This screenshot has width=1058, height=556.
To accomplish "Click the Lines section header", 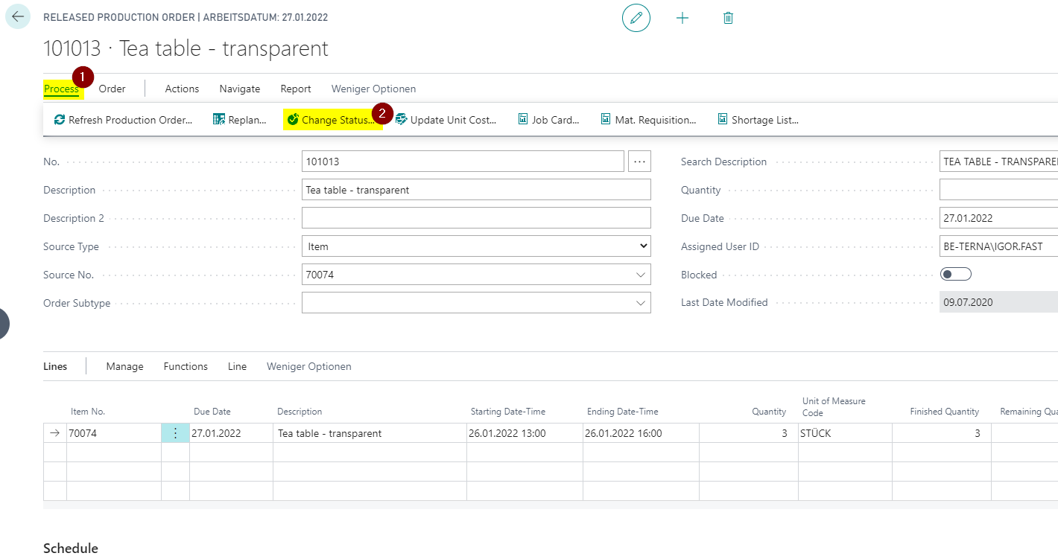I will point(55,366).
